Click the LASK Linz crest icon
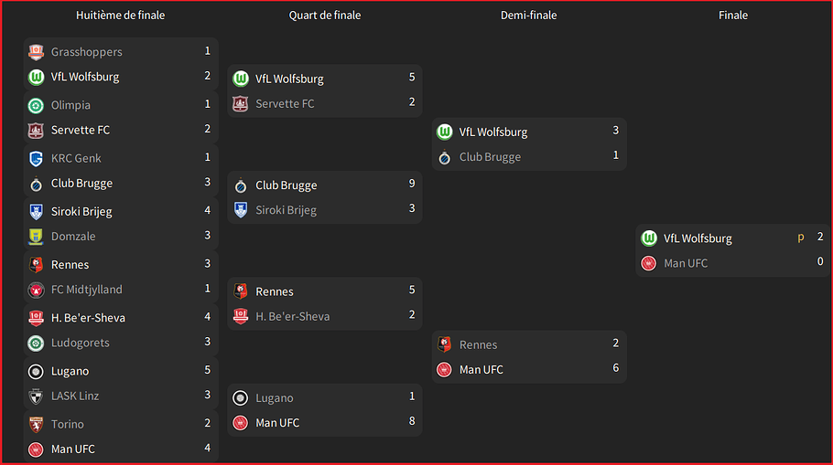The width and height of the screenshot is (833, 465). 36,396
